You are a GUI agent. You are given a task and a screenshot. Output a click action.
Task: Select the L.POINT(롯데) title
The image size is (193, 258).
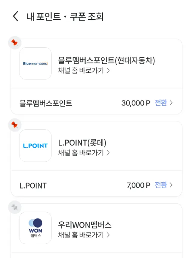[x=82, y=142]
